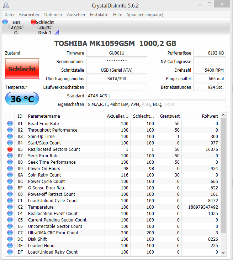Click the empty Laufwerksbuchstaben field

click(117, 87)
